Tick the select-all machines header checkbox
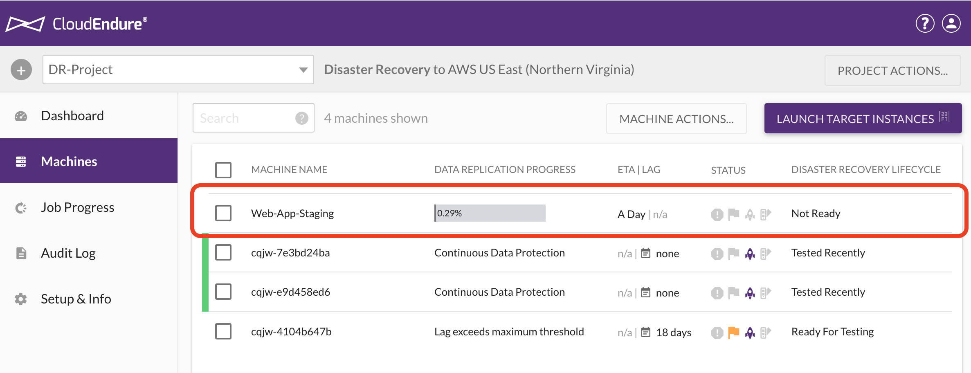 (223, 170)
